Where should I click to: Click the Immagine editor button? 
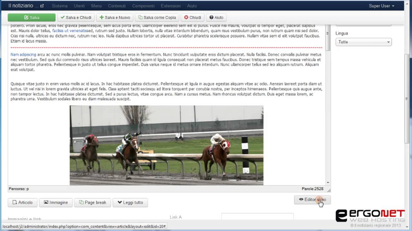tap(56, 202)
